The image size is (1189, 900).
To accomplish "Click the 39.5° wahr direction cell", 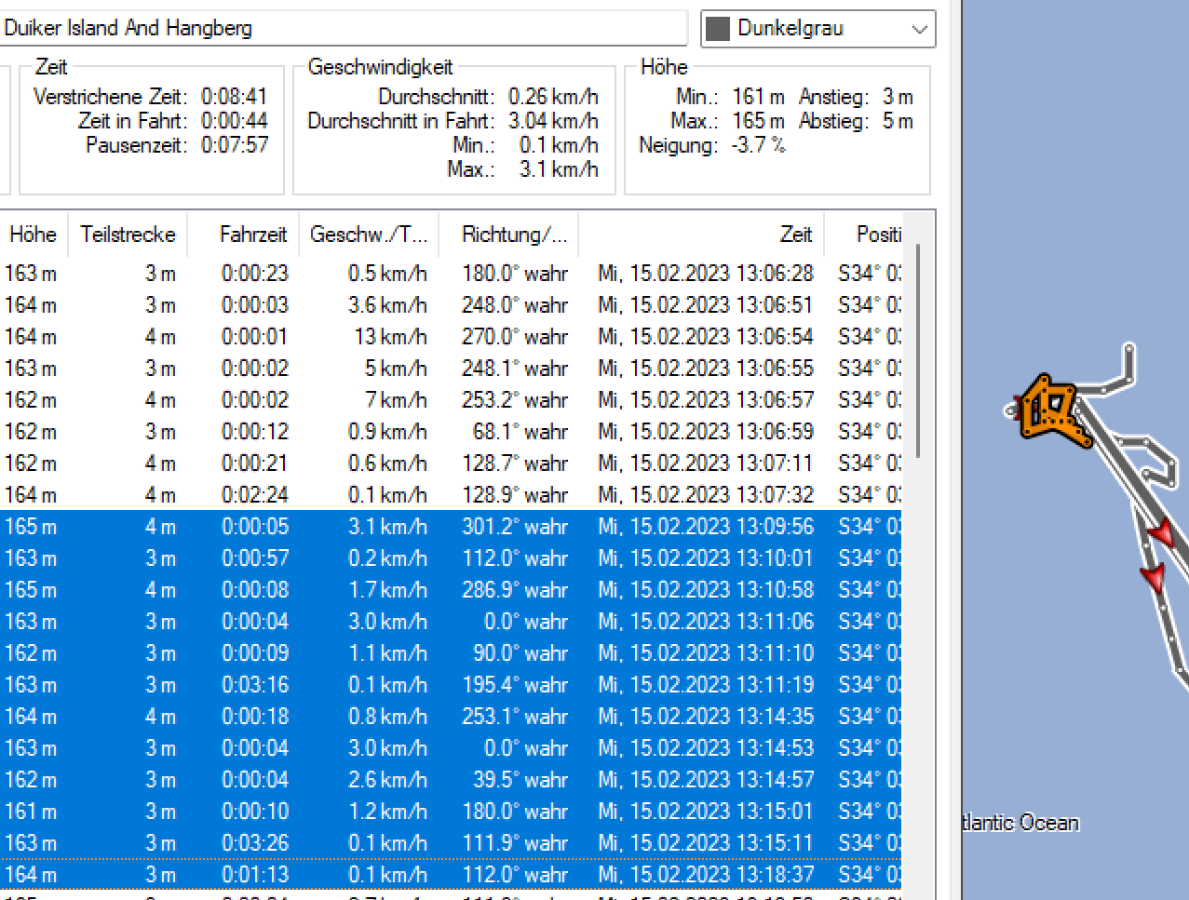I will coord(520,780).
